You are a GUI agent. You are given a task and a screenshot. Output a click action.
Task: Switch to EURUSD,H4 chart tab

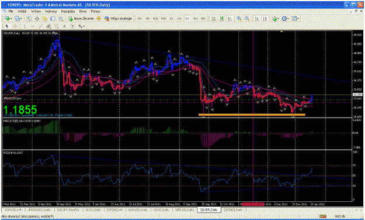pyautogui.click(x=13, y=210)
